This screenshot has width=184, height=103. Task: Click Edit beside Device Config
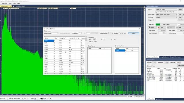[180, 15]
